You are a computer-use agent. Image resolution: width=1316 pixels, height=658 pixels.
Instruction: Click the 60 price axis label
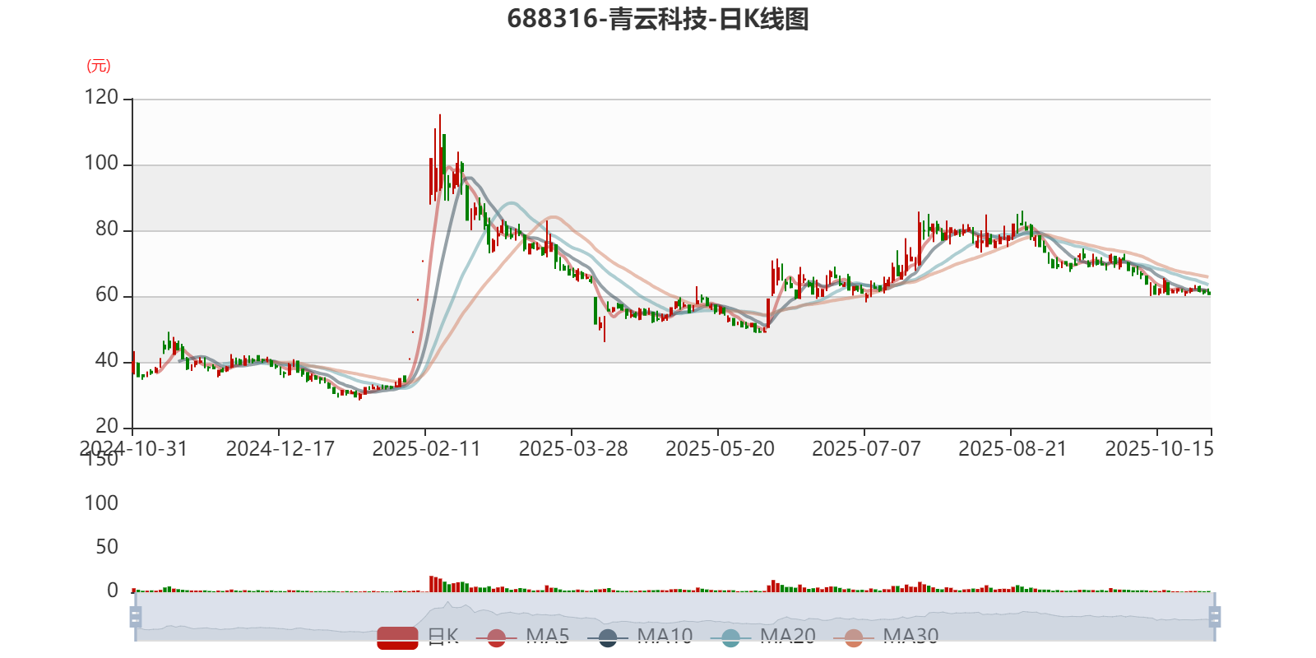(x=107, y=294)
